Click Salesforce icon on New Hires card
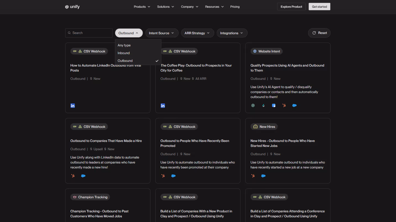The height and width of the screenshot is (222, 396). tap(263, 176)
